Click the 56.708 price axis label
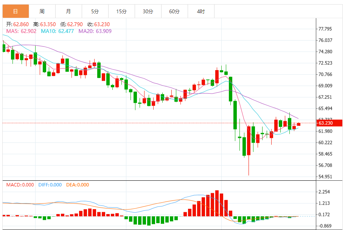This screenshot has height=230, width=345. (x=325, y=165)
